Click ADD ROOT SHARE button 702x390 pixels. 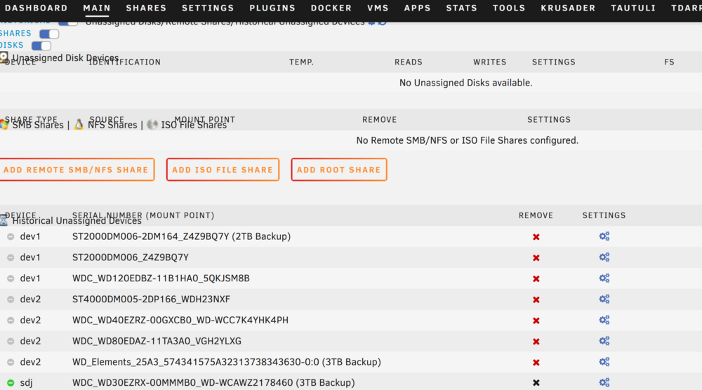coord(339,170)
